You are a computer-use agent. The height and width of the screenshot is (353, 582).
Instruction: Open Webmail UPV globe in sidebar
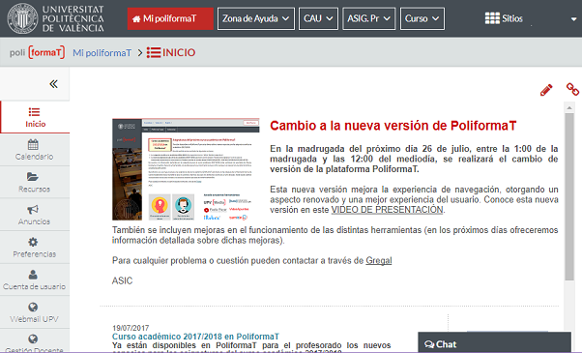pyautogui.click(x=35, y=312)
